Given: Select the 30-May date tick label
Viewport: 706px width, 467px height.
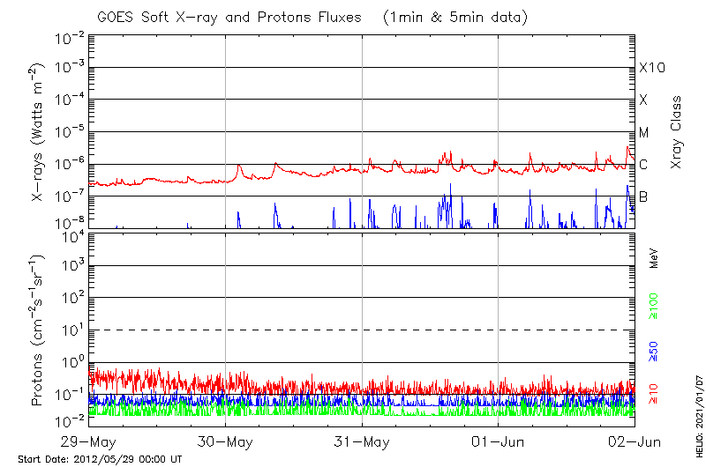Looking at the screenshot, I should point(225,441).
